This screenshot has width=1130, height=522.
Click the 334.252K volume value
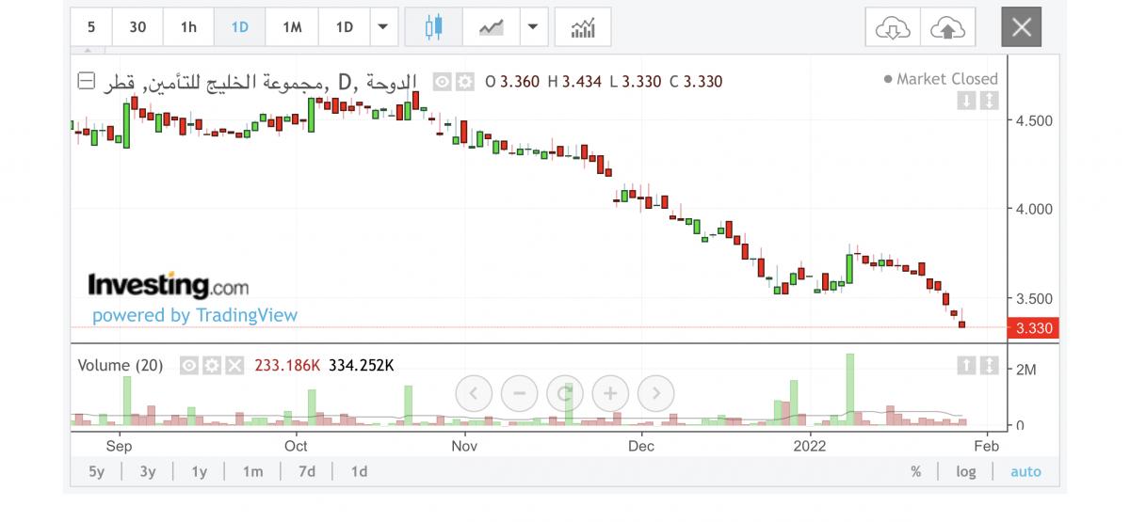361,365
